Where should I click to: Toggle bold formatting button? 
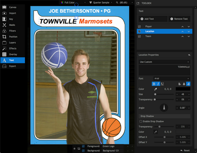(154, 84)
